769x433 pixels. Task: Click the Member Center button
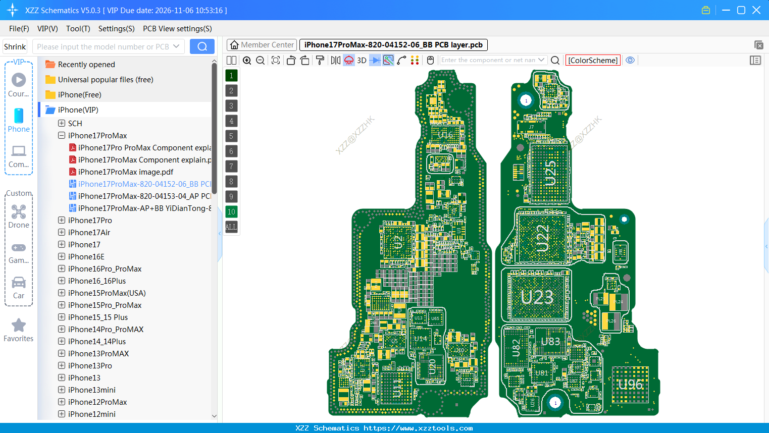point(261,44)
